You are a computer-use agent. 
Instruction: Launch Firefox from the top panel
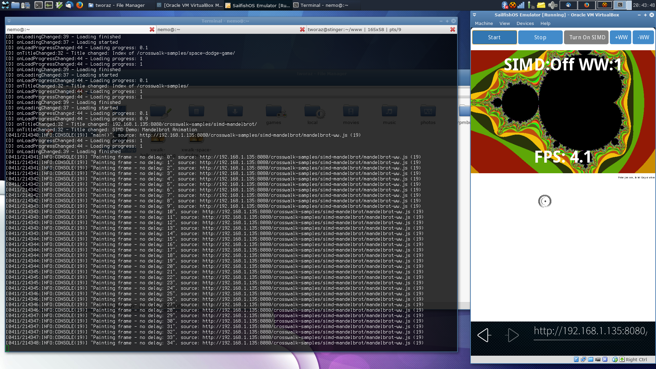point(80,5)
